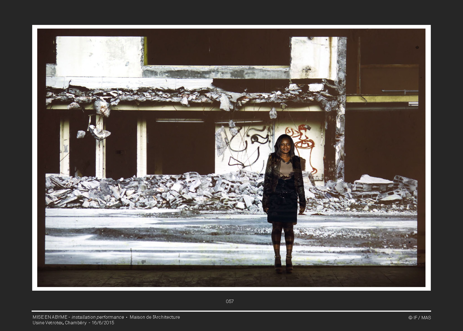The width and height of the screenshot is (463, 331).
Task: Click the © IF / MAS copyright credit
Action: click(x=419, y=318)
